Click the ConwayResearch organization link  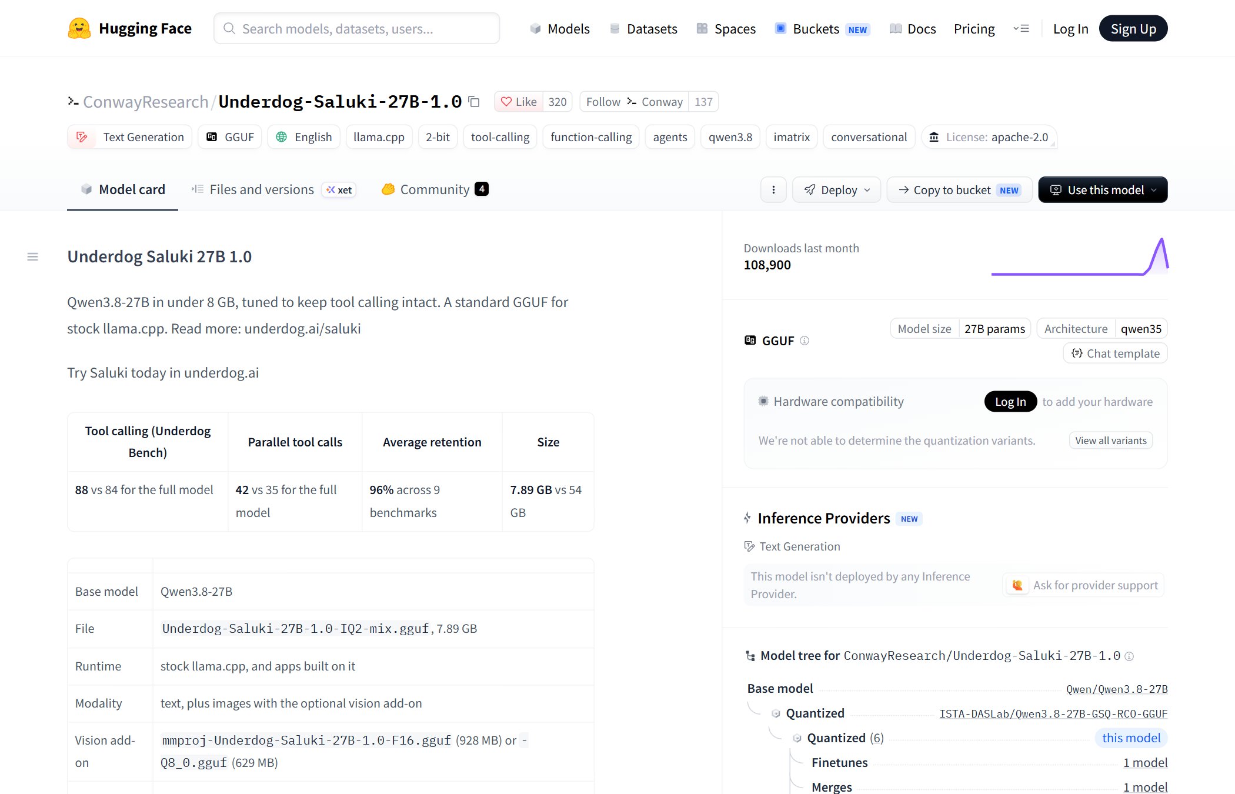pos(146,102)
